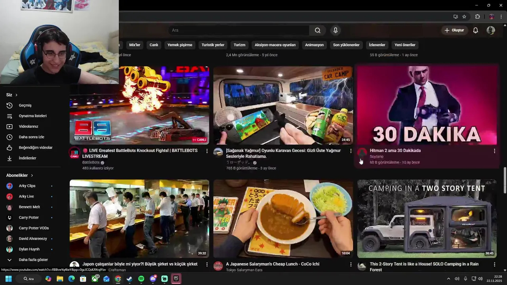Expand the Abonelikler section chevron

click(x=32, y=175)
